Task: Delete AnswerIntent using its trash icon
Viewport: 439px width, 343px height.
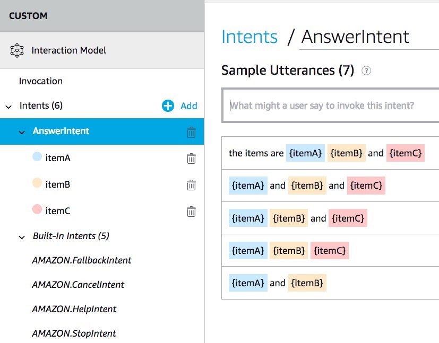Action: [191, 132]
